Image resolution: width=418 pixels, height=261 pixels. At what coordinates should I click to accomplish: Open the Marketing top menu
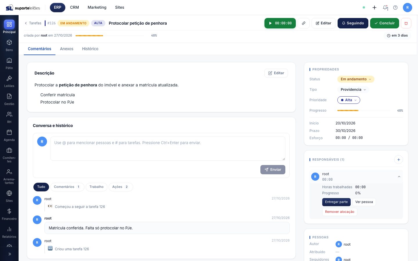click(97, 8)
